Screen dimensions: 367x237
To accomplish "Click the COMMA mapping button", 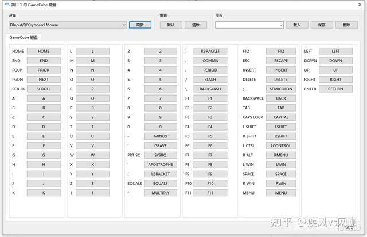I will (210, 61).
